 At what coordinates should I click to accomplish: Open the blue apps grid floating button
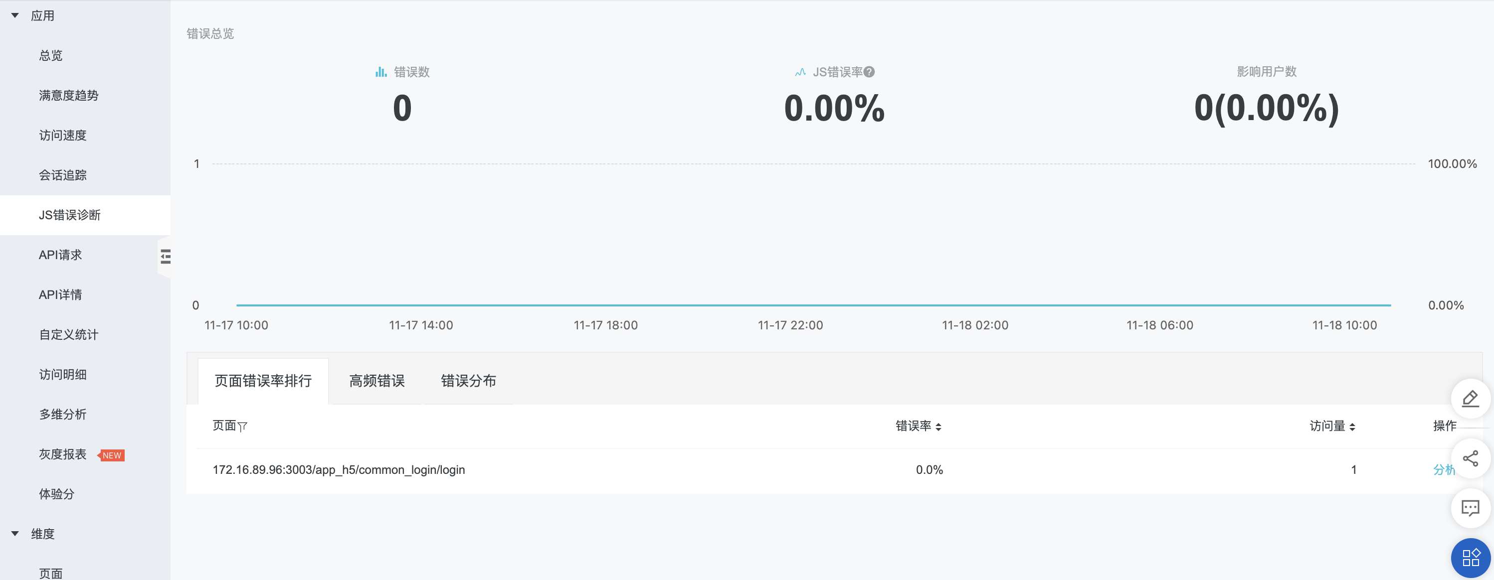[1470, 558]
